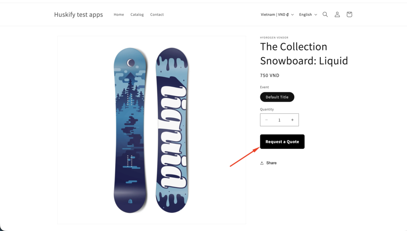This screenshot has width=407, height=231.
Task: Decrease quantity with the minus icon
Action: [266, 120]
